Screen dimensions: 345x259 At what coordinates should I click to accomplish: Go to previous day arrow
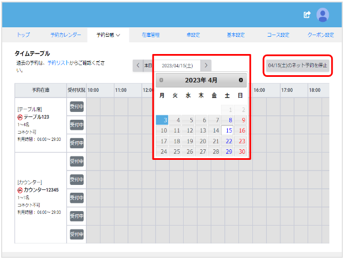point(138,65)
